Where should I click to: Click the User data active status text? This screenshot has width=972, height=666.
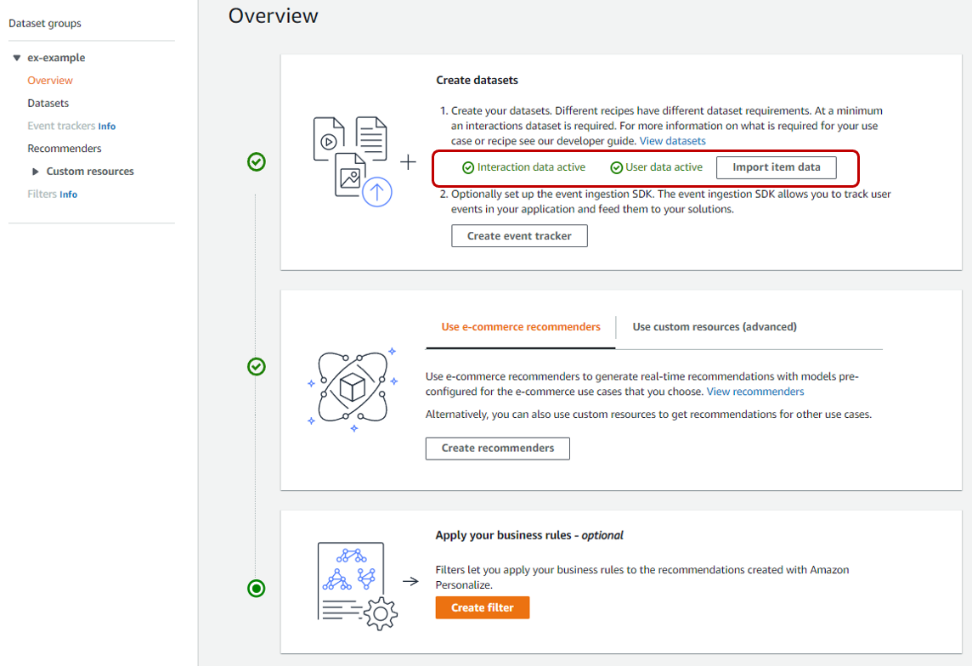664,167
